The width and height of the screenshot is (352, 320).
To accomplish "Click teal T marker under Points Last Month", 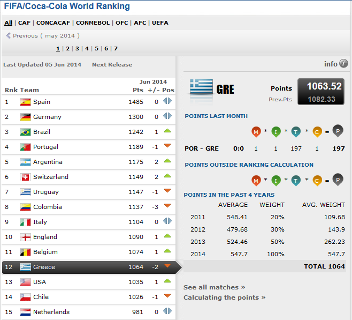I will click(x=296, y=132).
